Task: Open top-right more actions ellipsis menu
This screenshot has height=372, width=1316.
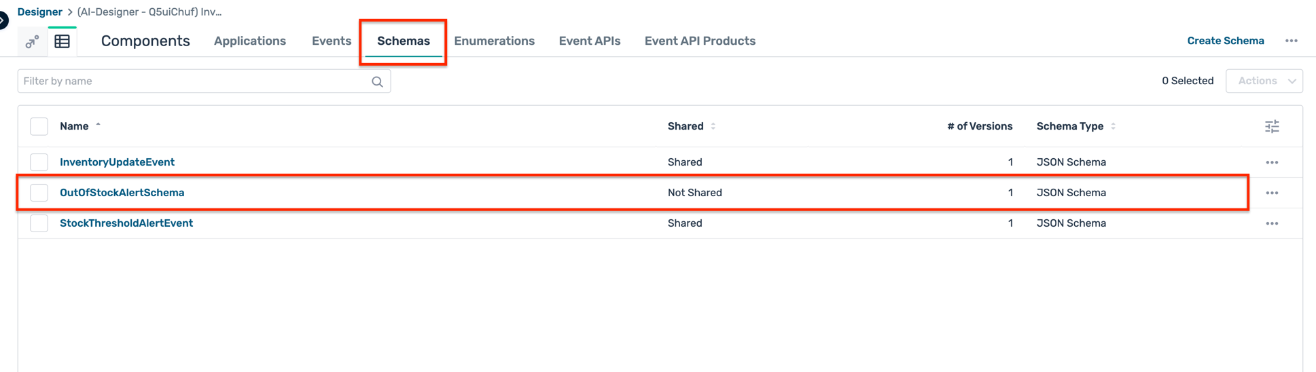Action: [1291, 41]
